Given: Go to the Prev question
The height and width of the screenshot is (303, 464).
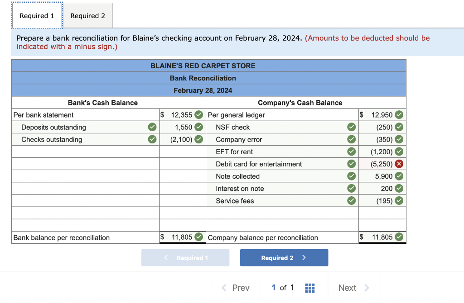Looking at the screenshot, I should tap(236, 288).
